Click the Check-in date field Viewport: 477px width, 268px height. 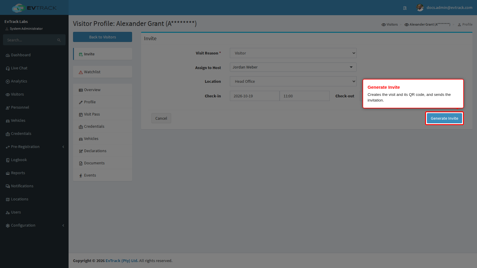pos(255,96)
